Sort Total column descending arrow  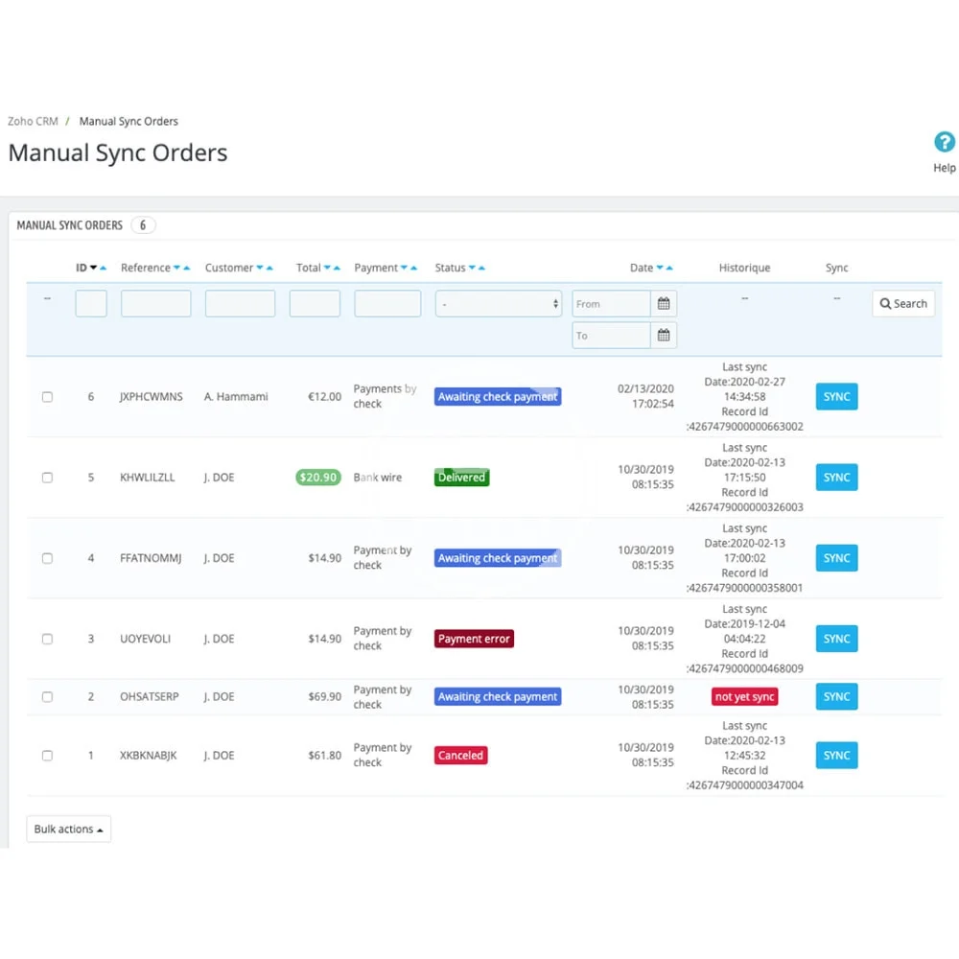point(327,268)
